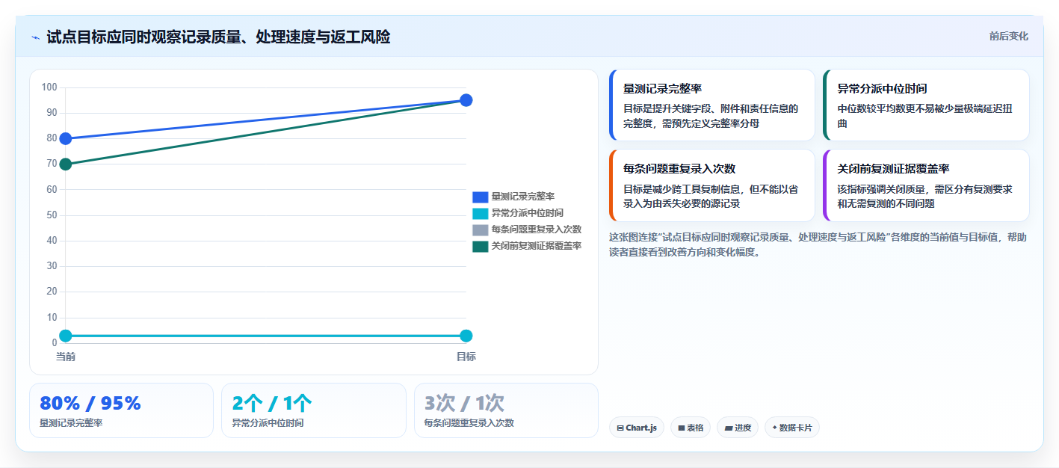Click the 100 y-axis tick label
Image resolution: width=1059 pixels, height=468 pixels.
point(49,87)
